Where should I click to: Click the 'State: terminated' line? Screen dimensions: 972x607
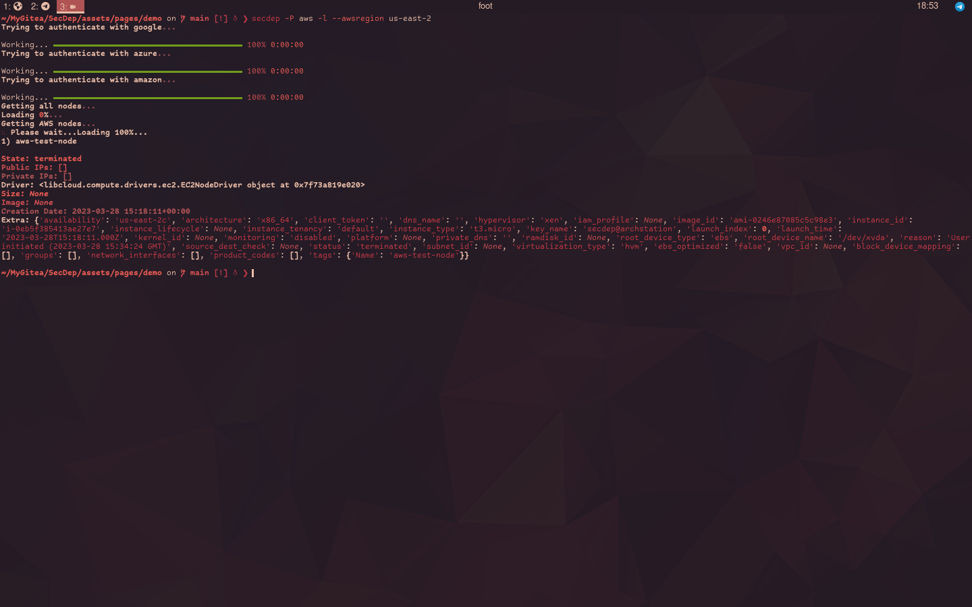coord(41,159)
